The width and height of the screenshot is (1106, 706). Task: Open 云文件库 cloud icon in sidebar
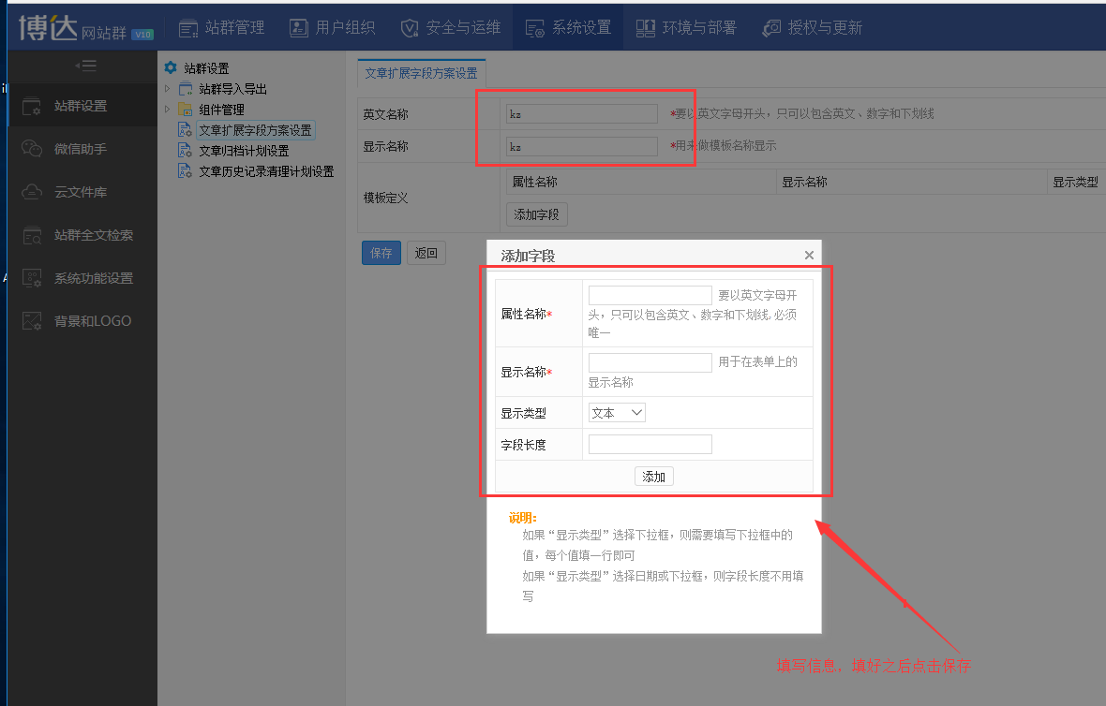pyautogui.click(x=32, y=192)
